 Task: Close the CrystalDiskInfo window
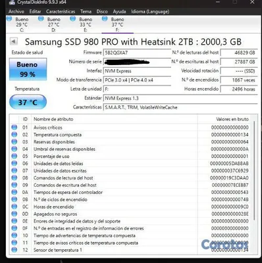click(252, 2)
